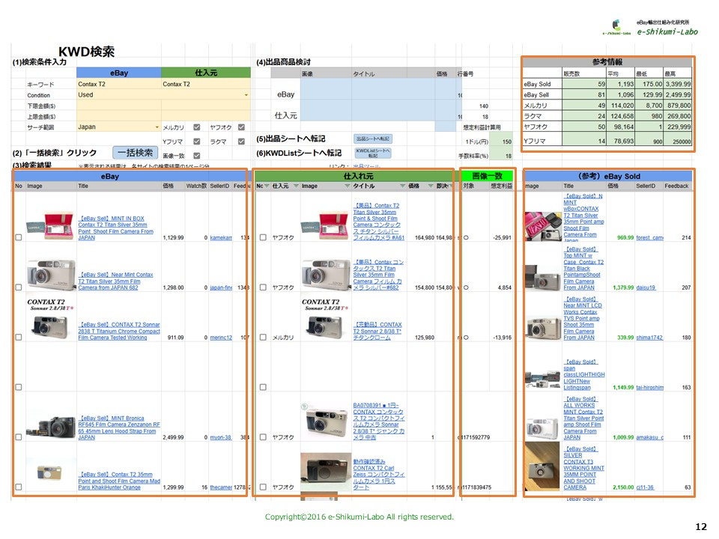
Task: Click CONTAX T3 thumbnail in eBay Sold
Action: pyautogui.click(x=542, y=466)
